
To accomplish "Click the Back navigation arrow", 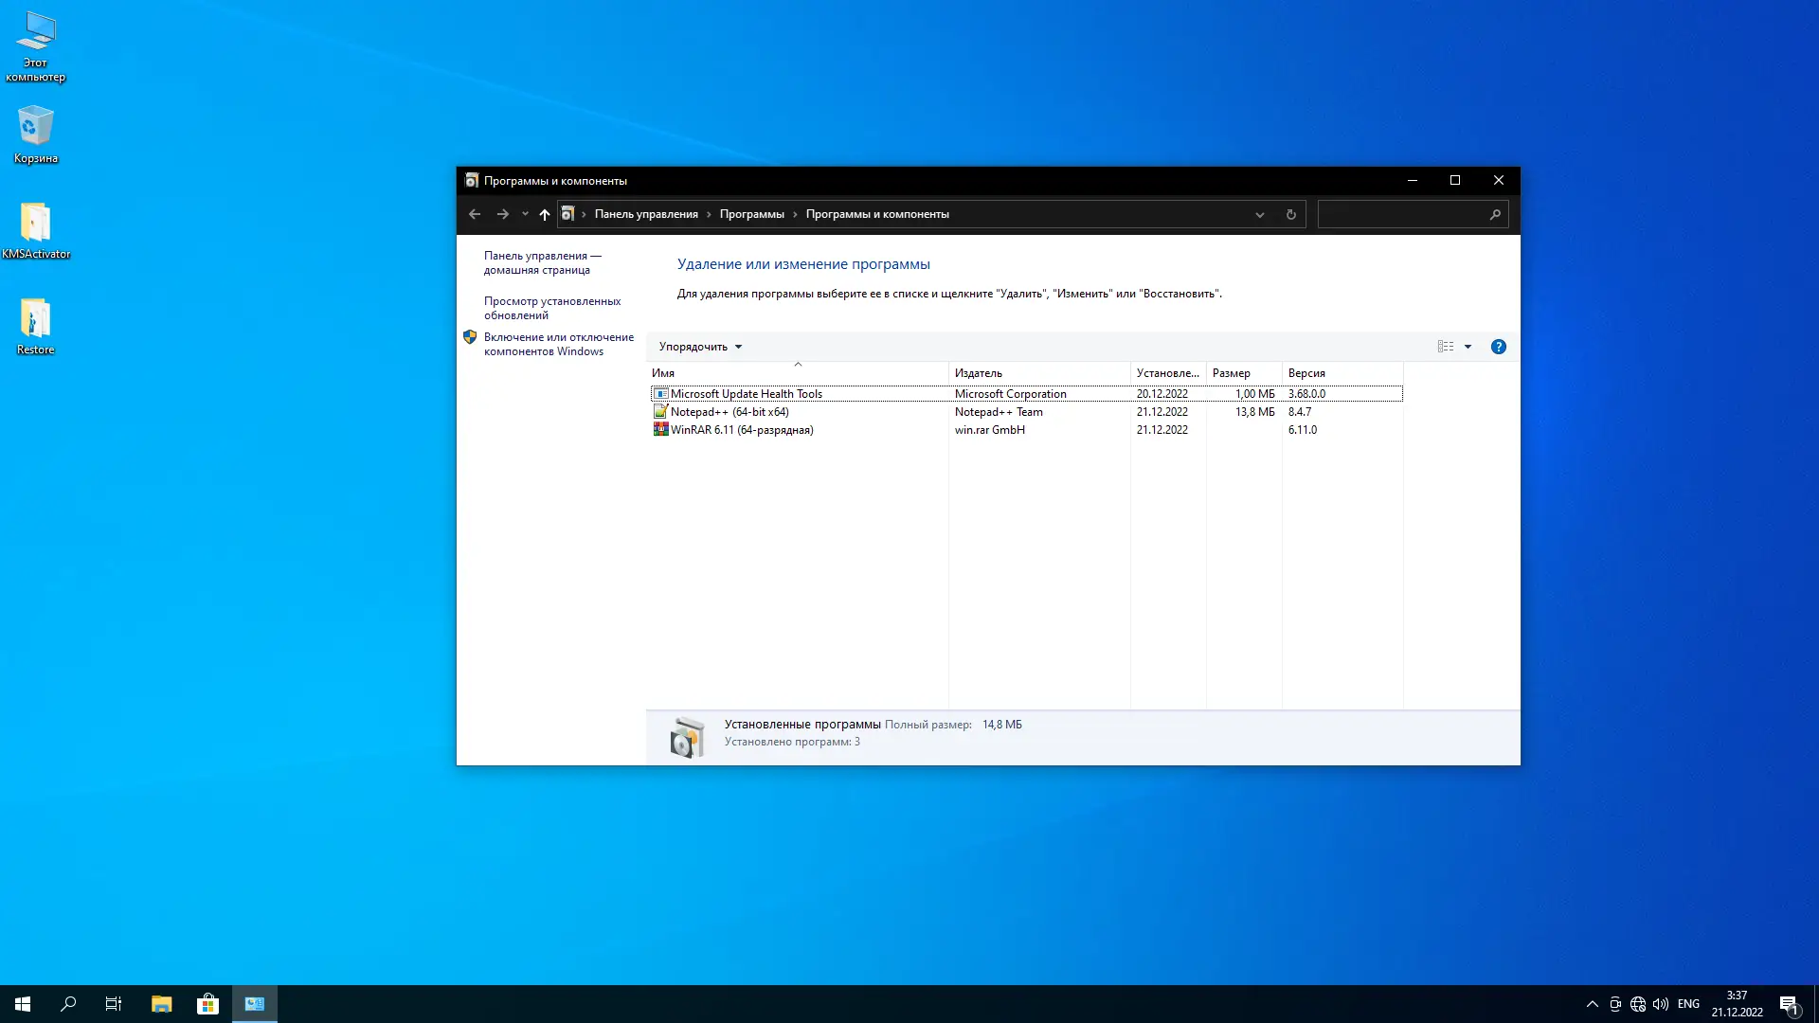I will point(475,215).
